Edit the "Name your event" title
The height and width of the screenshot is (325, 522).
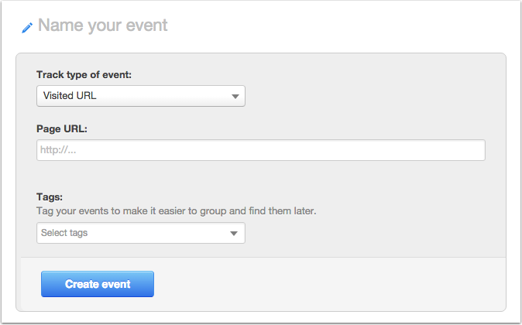[x=102, y=26]
